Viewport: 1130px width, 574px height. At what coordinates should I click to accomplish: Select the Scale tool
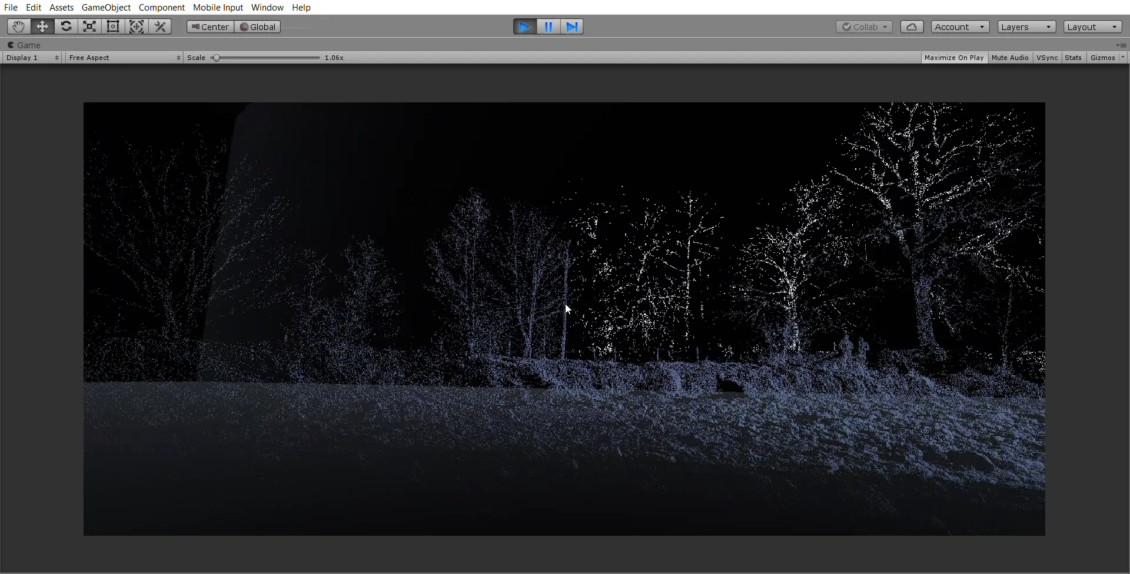89,26
